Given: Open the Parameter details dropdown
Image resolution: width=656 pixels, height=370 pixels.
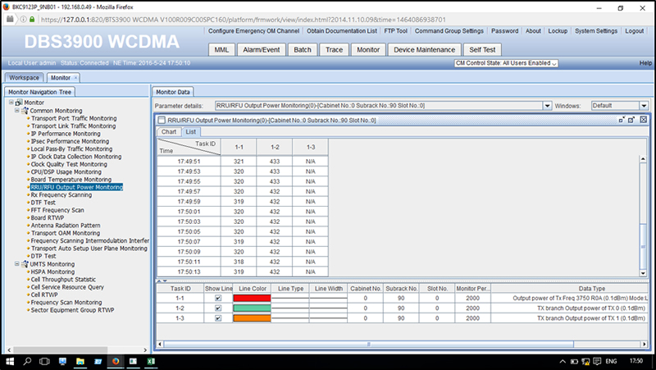Looking at the screenshot, I should (547, 106).
